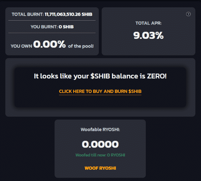The image size is (201, 181).
Task: Click the TOTAL BURNT label
Action: pyautogui.click(x=28, y=14)
